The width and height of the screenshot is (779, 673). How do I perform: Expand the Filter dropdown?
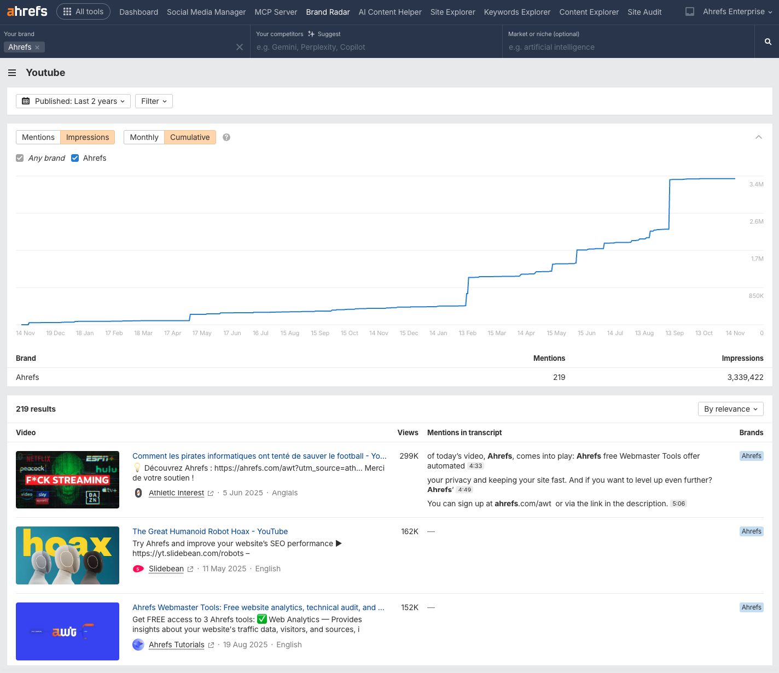(153, 101)
